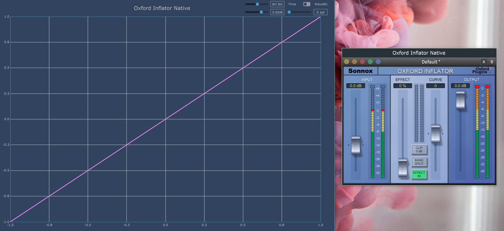Click the left input overload indicator
Screen dimensions: 504x231
(372, 86)
